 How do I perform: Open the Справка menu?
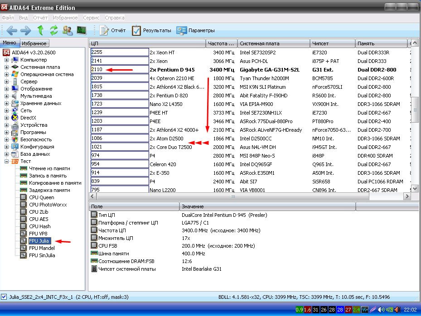click(x=114, y=18)
